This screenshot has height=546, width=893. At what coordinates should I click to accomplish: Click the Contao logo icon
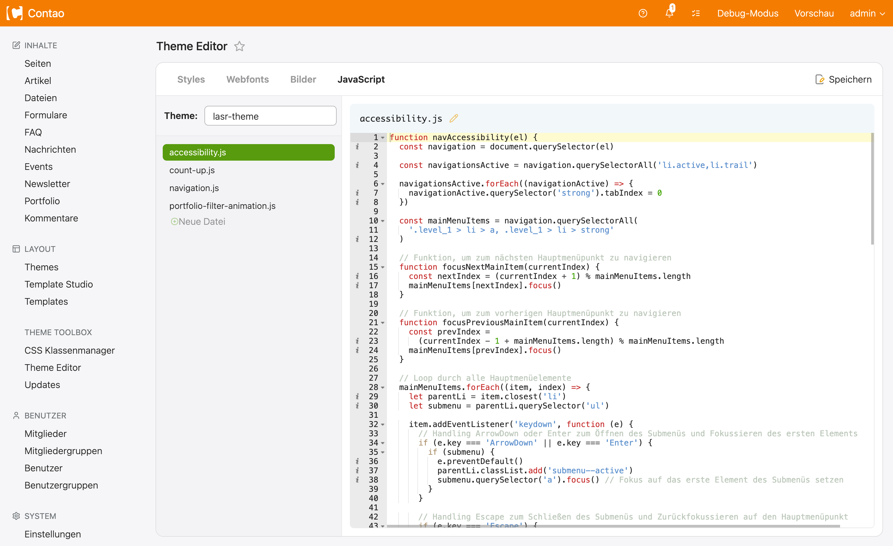(15, 14)
